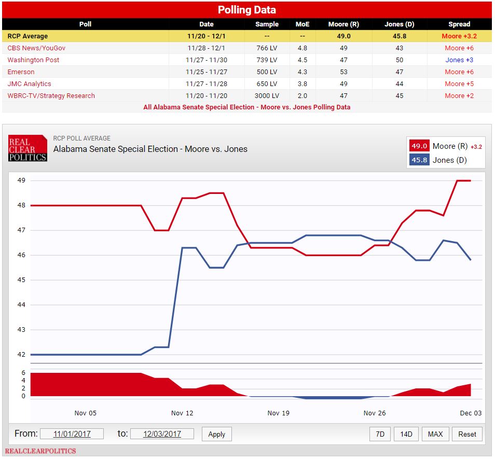Click the Moore (R) column header
Image resolution: width=495 pixels, height=461 pixels.
tap(343, 24)
